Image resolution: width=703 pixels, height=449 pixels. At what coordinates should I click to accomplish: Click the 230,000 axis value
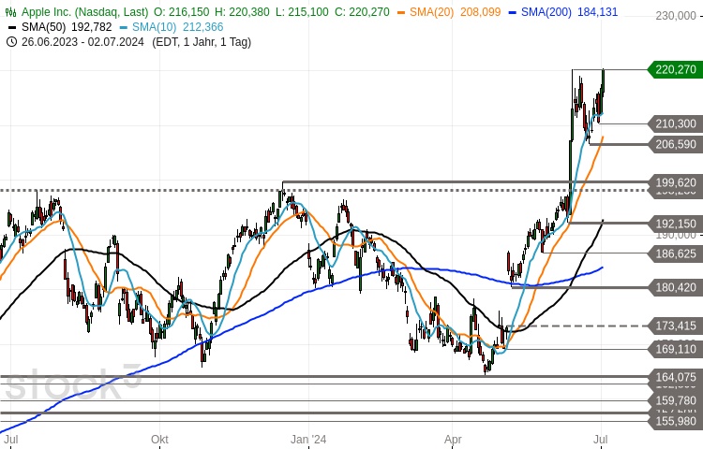[x=675, y=16]
